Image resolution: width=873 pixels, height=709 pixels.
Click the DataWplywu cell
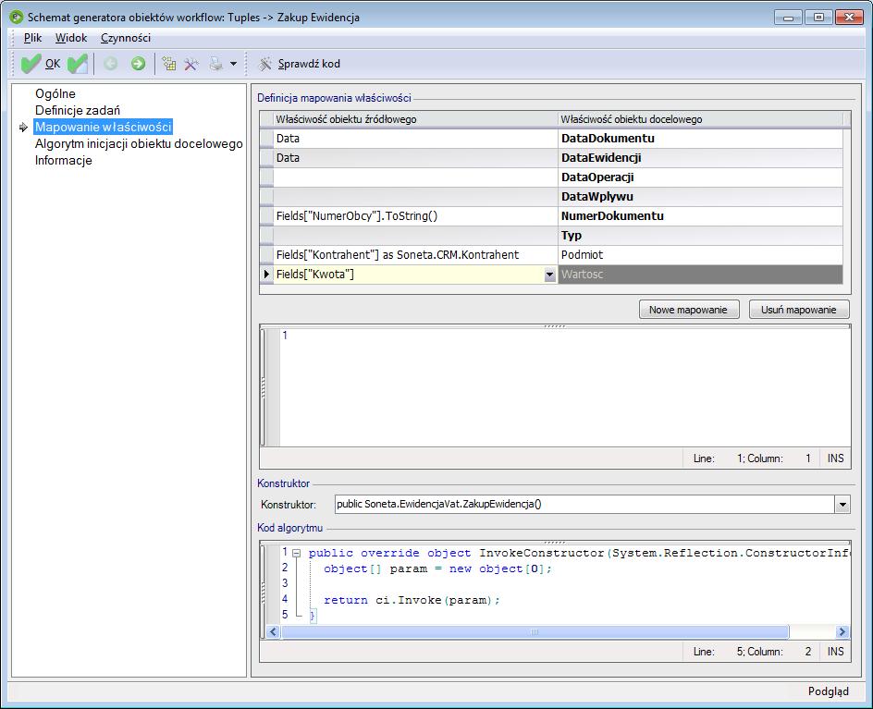(700, 197)
